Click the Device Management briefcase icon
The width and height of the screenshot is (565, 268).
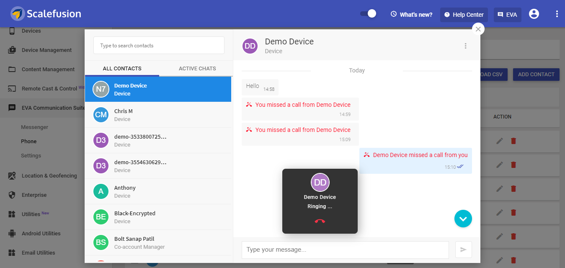12,50
